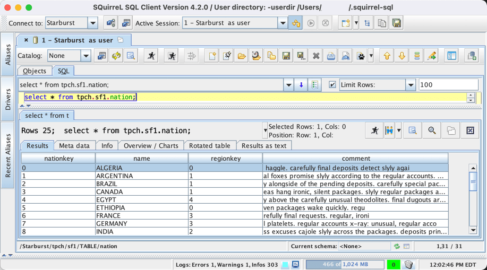Click the connect to alias icon
This screenshot has width=487, height=270.
tap(110, 23)
